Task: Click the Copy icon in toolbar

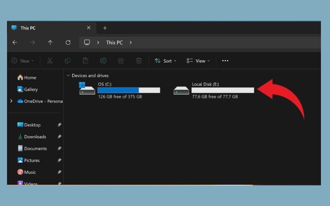Action: pyautogui.click(x=68, y=61)
